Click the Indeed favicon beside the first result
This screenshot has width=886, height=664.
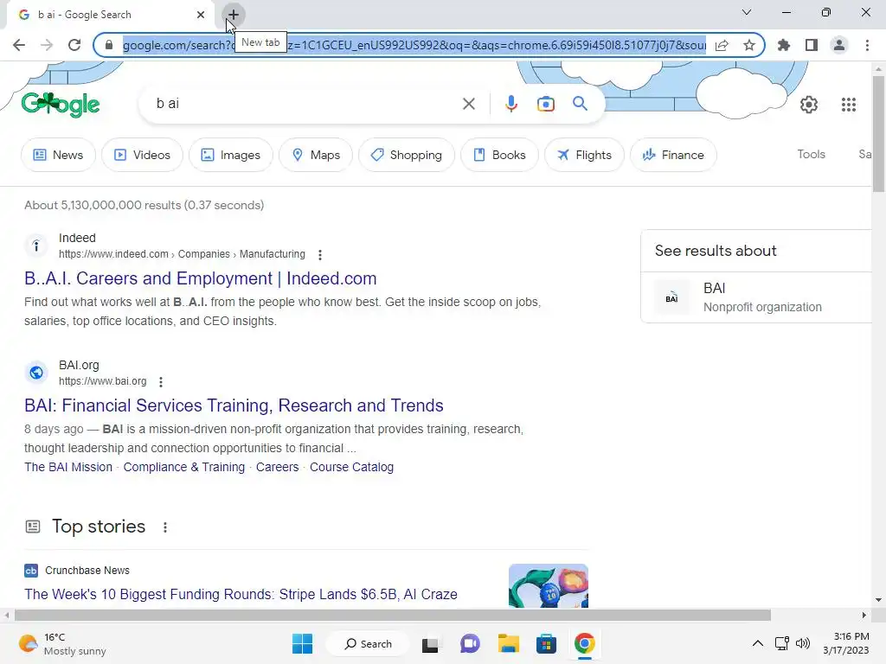coord(36,246)
